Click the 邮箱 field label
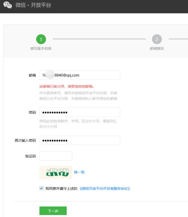 click(x=32, y=75)
